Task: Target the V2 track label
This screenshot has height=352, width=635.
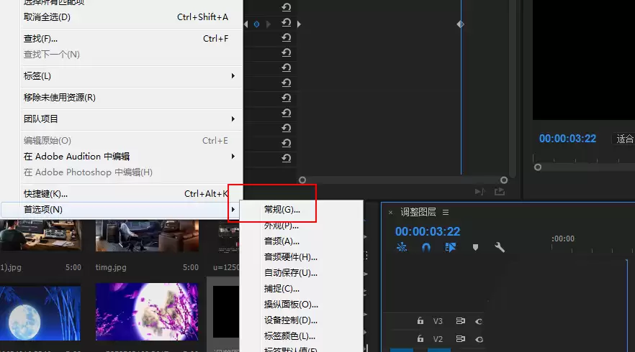Action: (438, 339)
